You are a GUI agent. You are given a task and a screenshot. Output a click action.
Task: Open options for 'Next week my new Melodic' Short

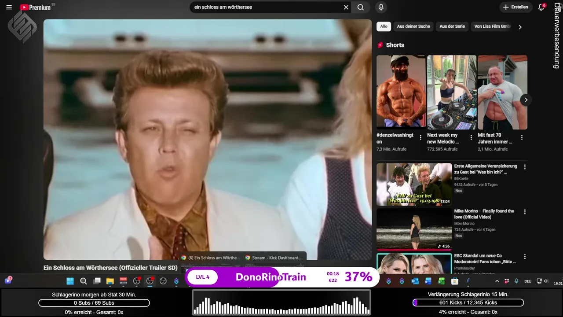point(471,137)
